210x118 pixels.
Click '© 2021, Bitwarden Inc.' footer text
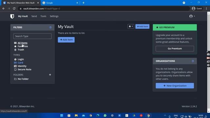23,106
